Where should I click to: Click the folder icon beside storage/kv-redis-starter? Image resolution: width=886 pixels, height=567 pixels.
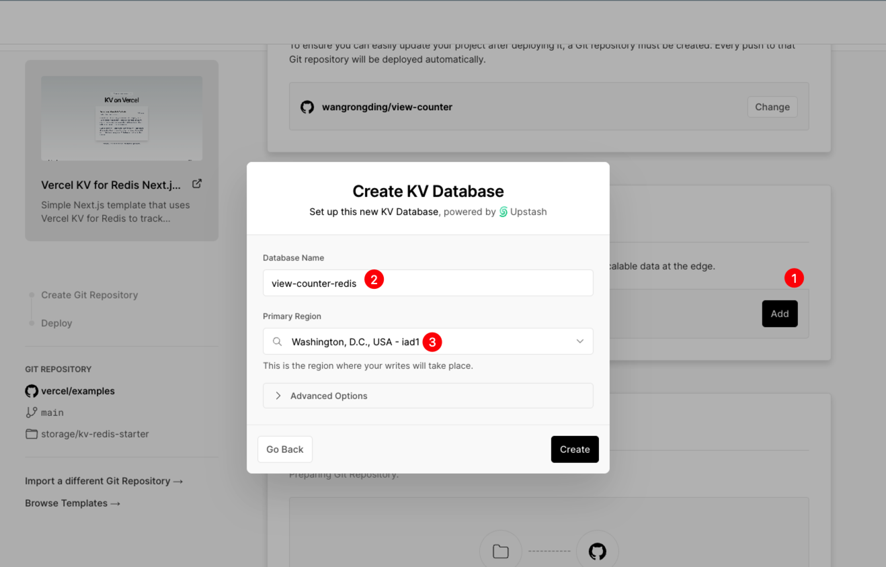[32, 434]
